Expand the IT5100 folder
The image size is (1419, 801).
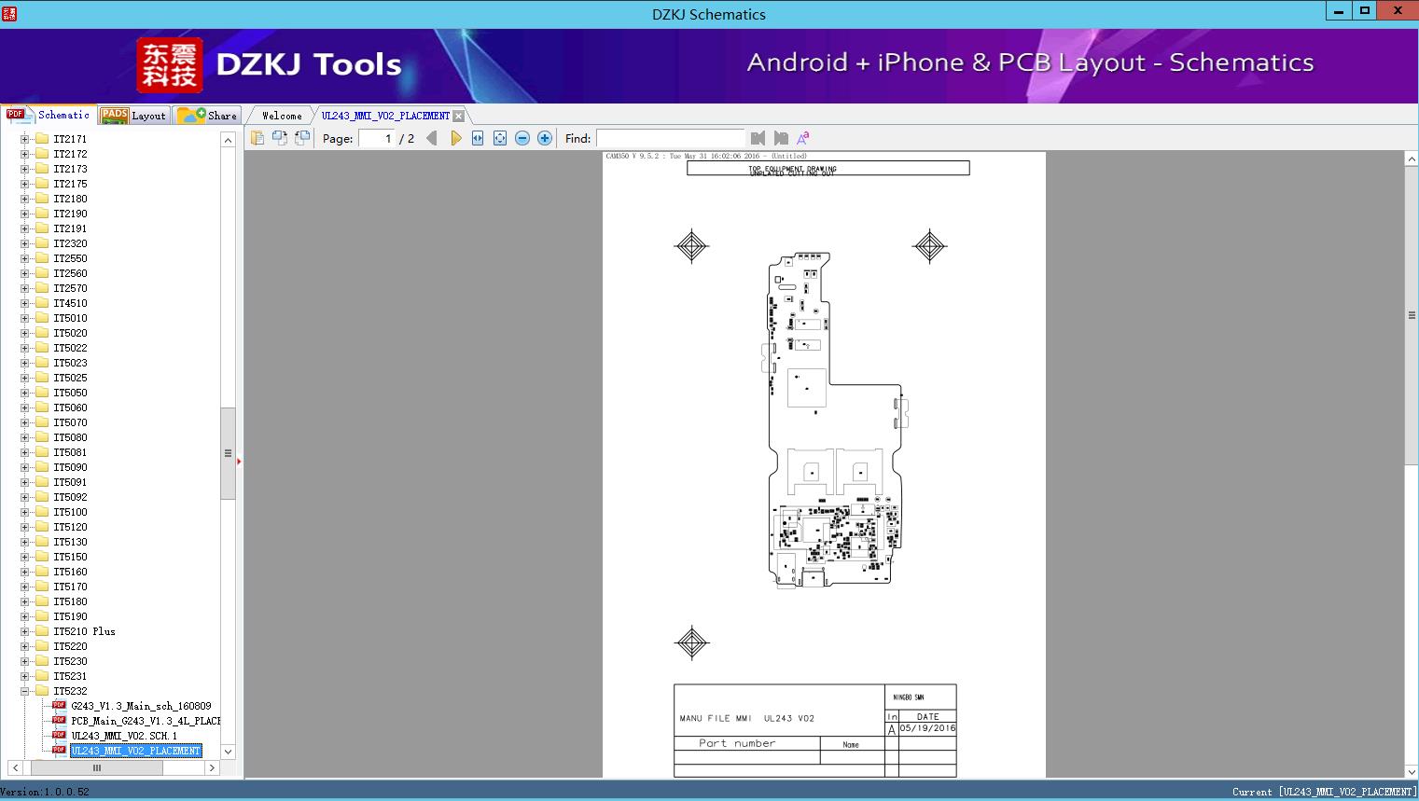click(x=25, y=512)
